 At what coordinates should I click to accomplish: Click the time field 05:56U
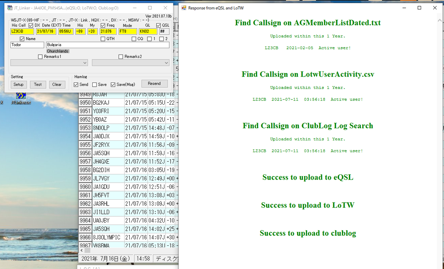66,32
